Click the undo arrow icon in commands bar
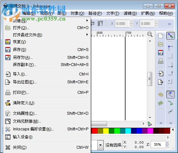Image resolution: width=178 pixels, height=153 pixels. 161,94
